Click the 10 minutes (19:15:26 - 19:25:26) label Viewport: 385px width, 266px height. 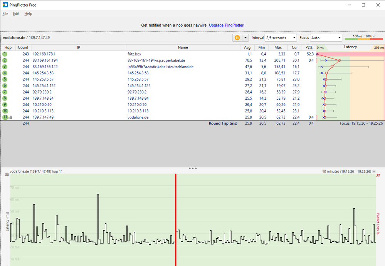coord(346,172)
